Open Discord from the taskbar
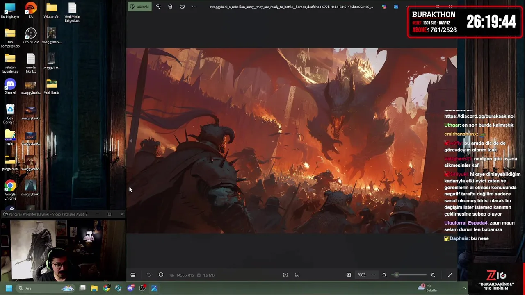 click(130, 288)
